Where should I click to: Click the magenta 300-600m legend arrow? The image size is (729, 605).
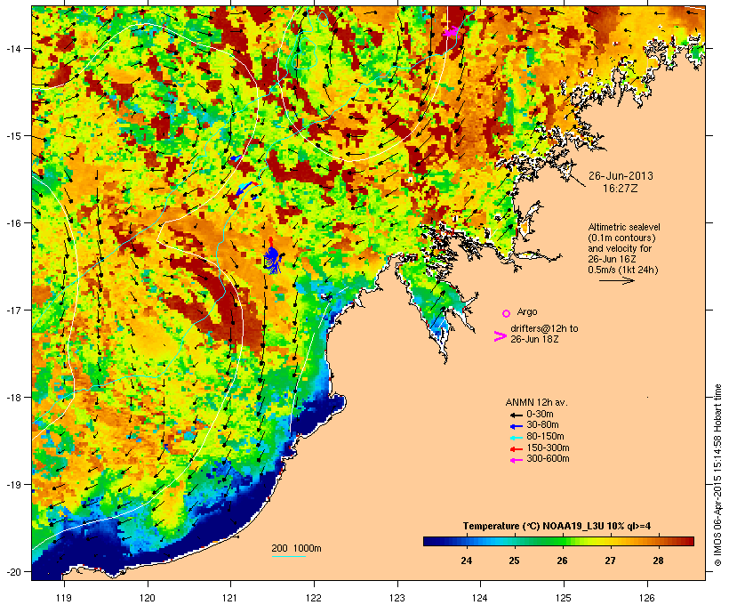(516, 460)
